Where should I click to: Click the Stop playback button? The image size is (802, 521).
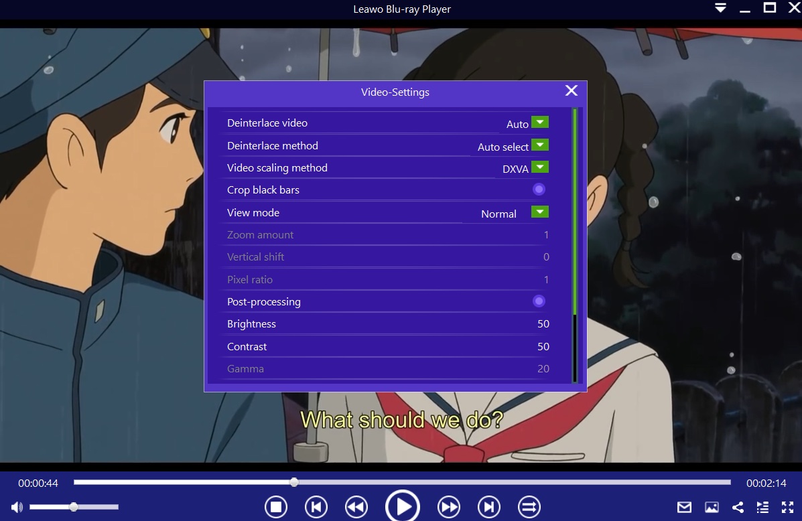point(275,507)
